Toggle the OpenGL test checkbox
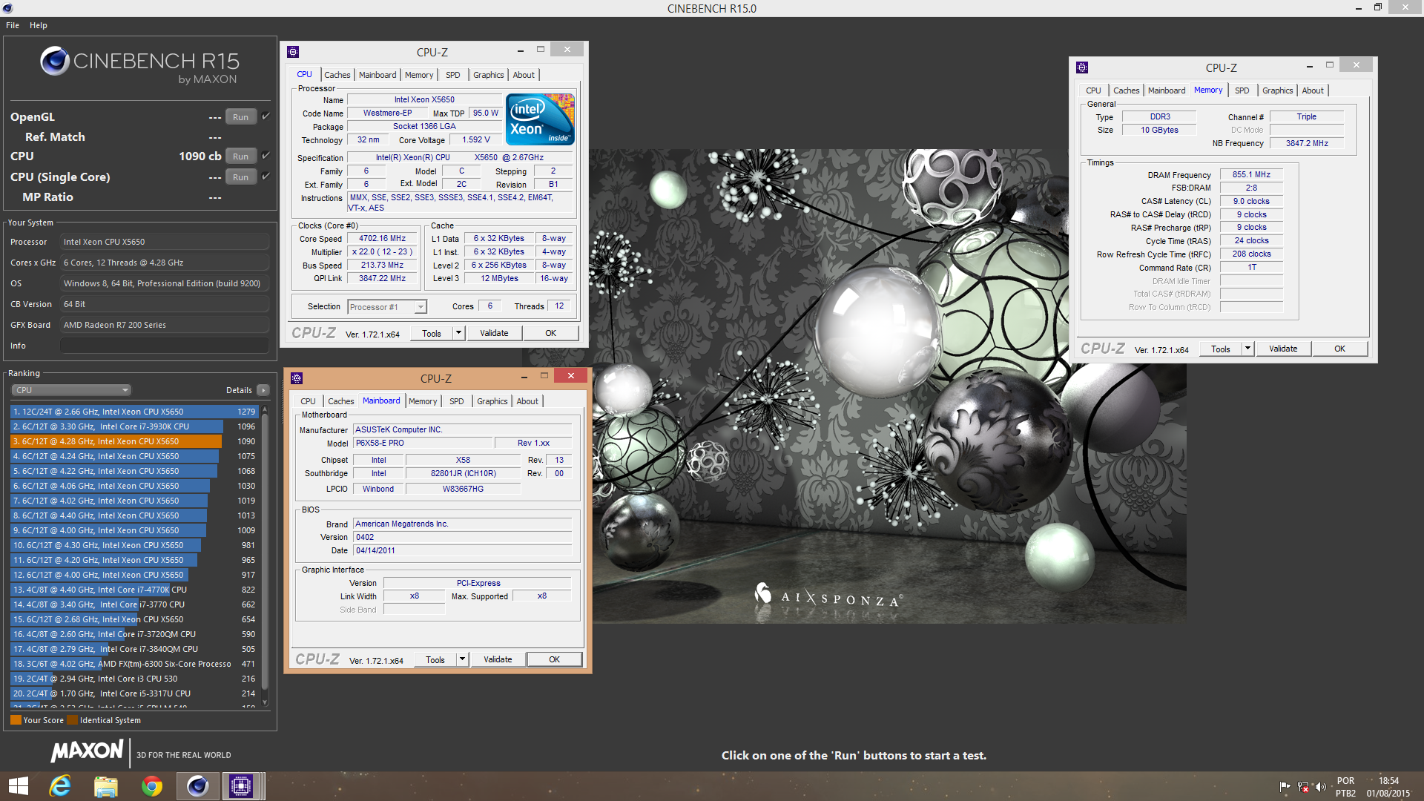The image size is (1424, 801). pyautogui.click(x=266, y=116)
